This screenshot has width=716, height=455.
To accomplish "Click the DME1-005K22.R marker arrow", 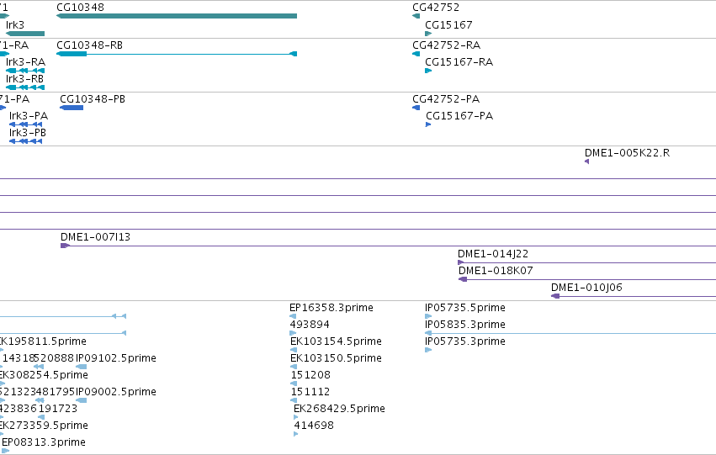I will (x=586, y=161).
